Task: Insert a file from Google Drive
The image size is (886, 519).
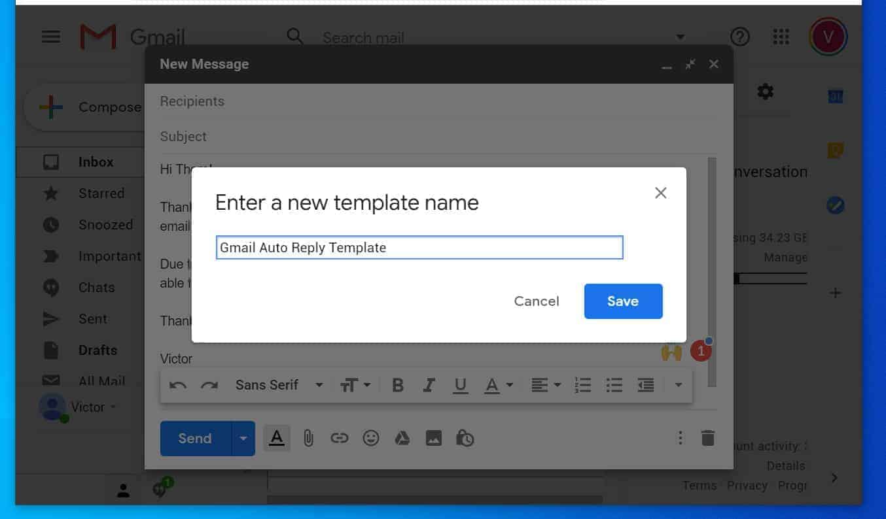Action: (402, 438)
